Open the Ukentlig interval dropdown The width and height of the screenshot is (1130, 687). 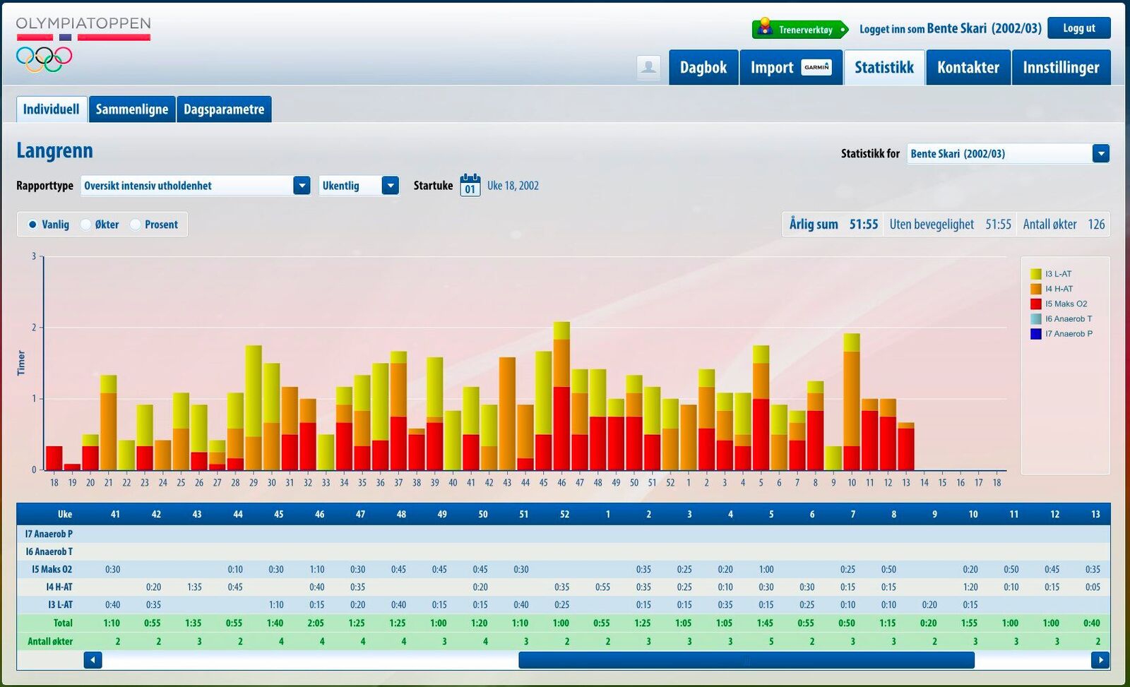pos(390,186)
